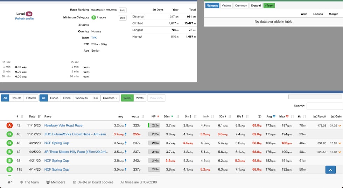Image resolution: width=343 pixels, height=188 pixels.
Task: Click Refresh profile link
Action: coord(24,19)
